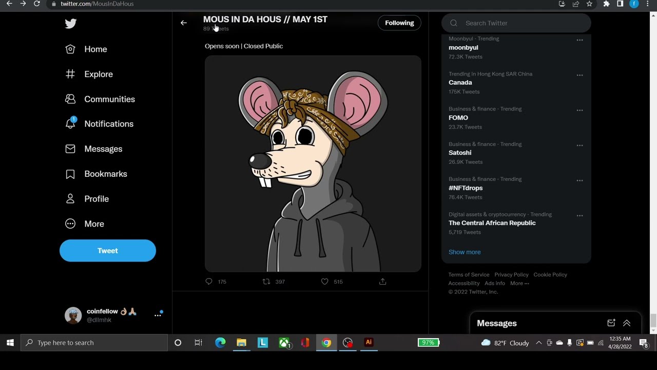Expand the Messages drawer
657x370 pixels.
(x=627, y=323)
